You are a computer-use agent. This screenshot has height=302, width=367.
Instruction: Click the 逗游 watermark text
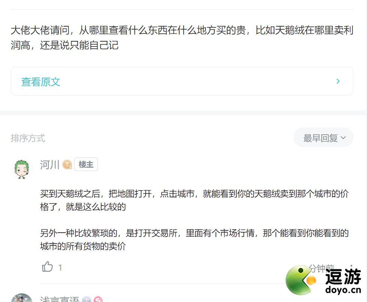[x=343, y=276]
